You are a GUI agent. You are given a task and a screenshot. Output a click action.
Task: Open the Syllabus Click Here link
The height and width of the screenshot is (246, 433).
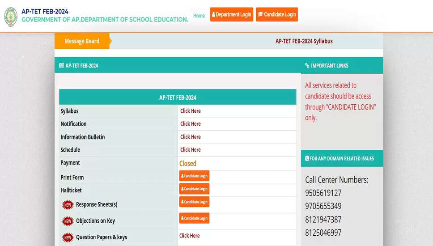[x=191, y=111]
